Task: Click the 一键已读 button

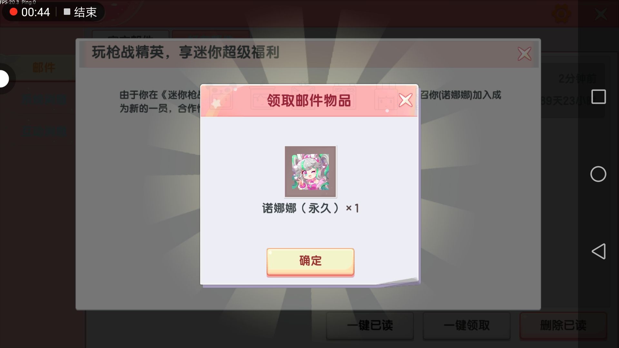Action: [x=370, y=325]
